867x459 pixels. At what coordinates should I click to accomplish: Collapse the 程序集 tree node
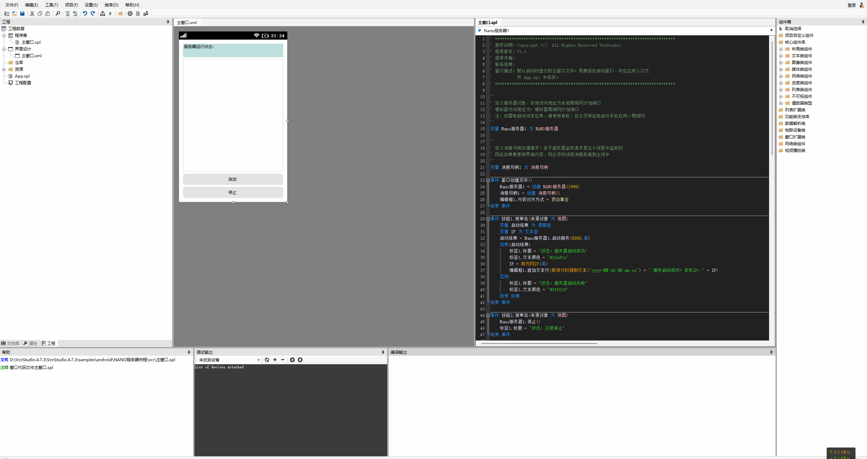point(4,36)
